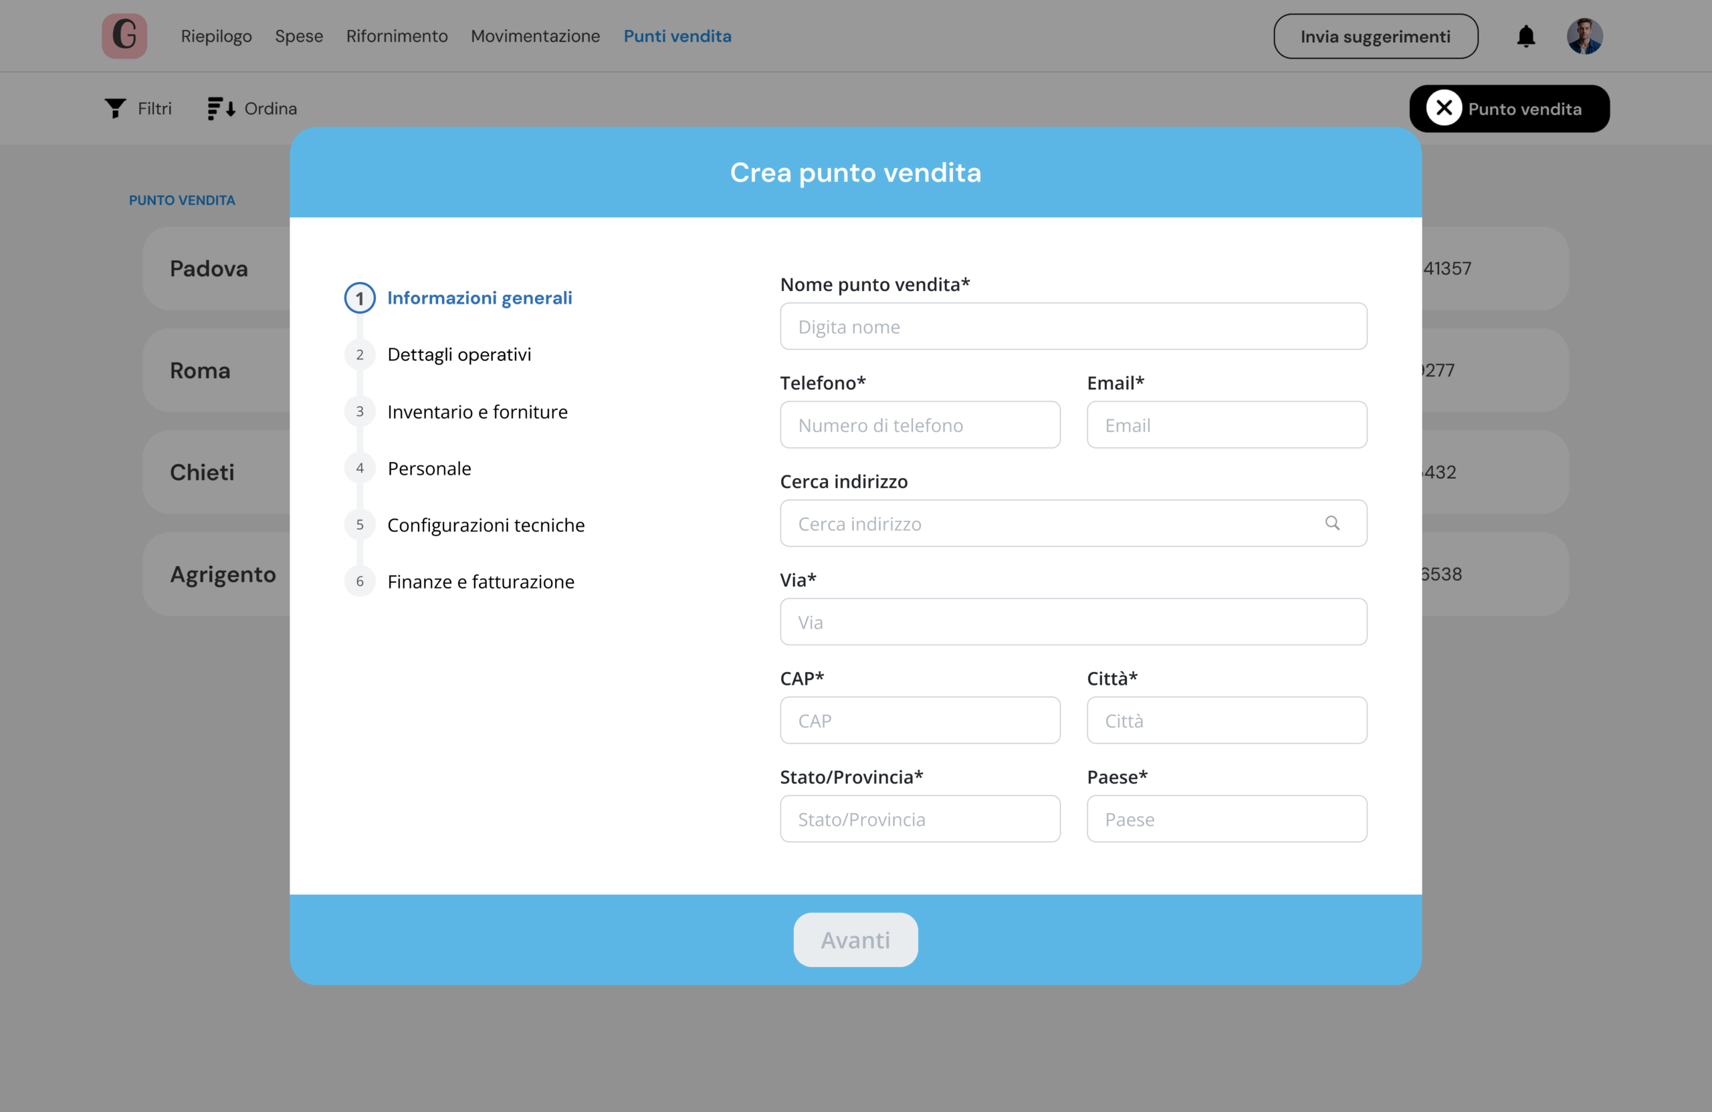Click the address search magnifier icon
The height and width of the screenshot is (1112, 1712).
[x=1332, y=523]
